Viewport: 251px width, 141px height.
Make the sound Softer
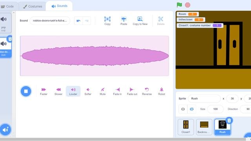pos(88,91)
